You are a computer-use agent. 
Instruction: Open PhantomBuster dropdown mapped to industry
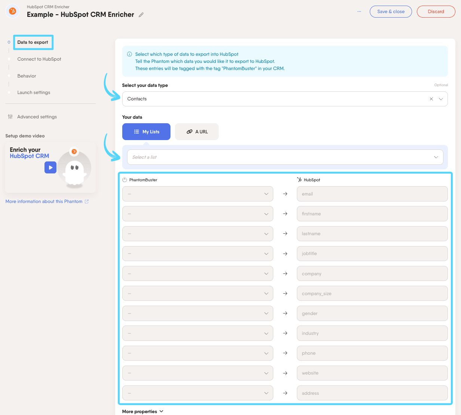[198, 333]
